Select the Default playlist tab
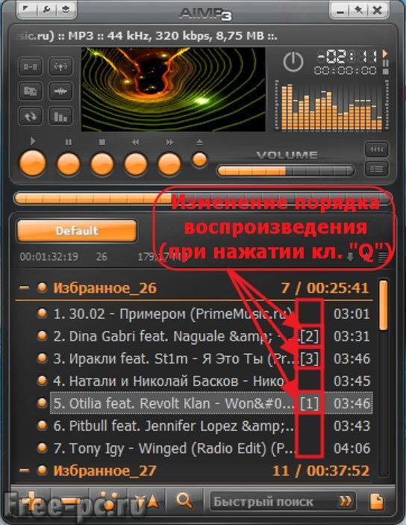 pyautogui.click(x=77, y=231)
